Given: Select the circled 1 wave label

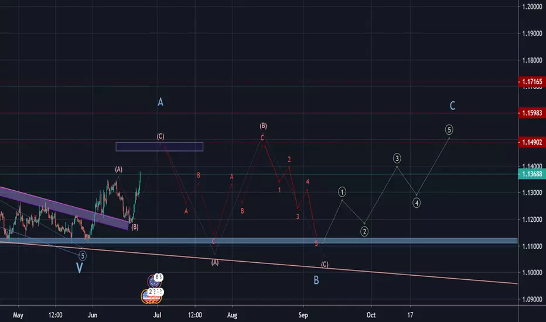Looking at the screenshot, I should (342, 192).
